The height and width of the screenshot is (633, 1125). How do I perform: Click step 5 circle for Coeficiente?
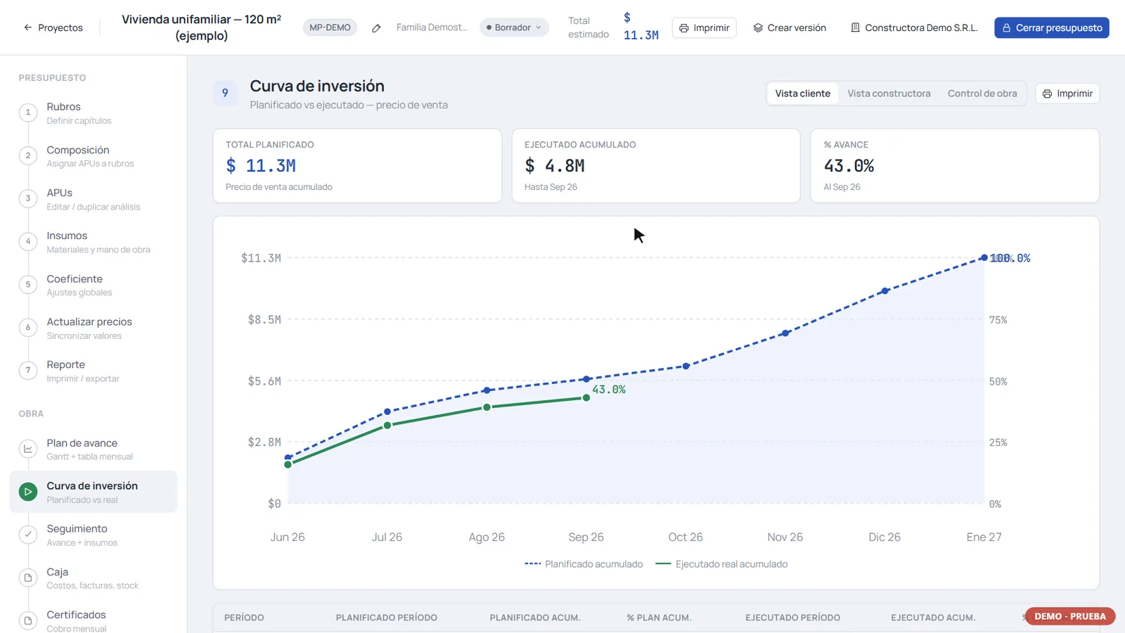click(x=28, y=284)
